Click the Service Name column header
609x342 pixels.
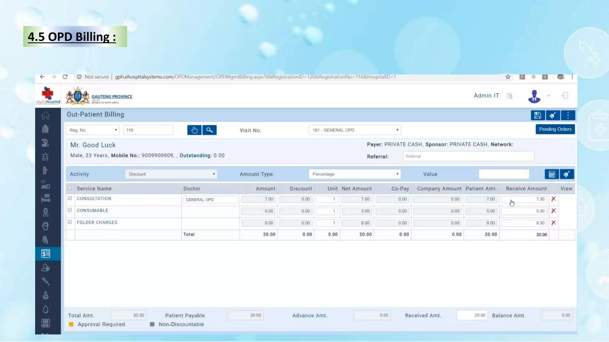click(x=94, y=189)
